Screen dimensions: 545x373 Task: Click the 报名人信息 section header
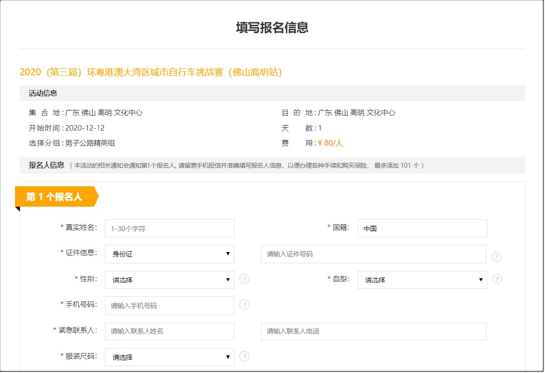pyautogui.click(x=47, y=165)
